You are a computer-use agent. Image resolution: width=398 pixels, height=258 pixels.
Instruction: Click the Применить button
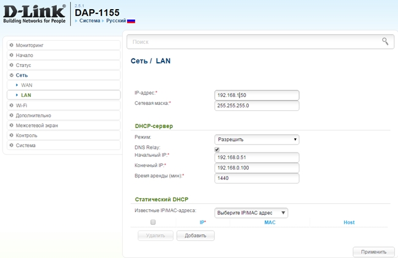point(373,251)
